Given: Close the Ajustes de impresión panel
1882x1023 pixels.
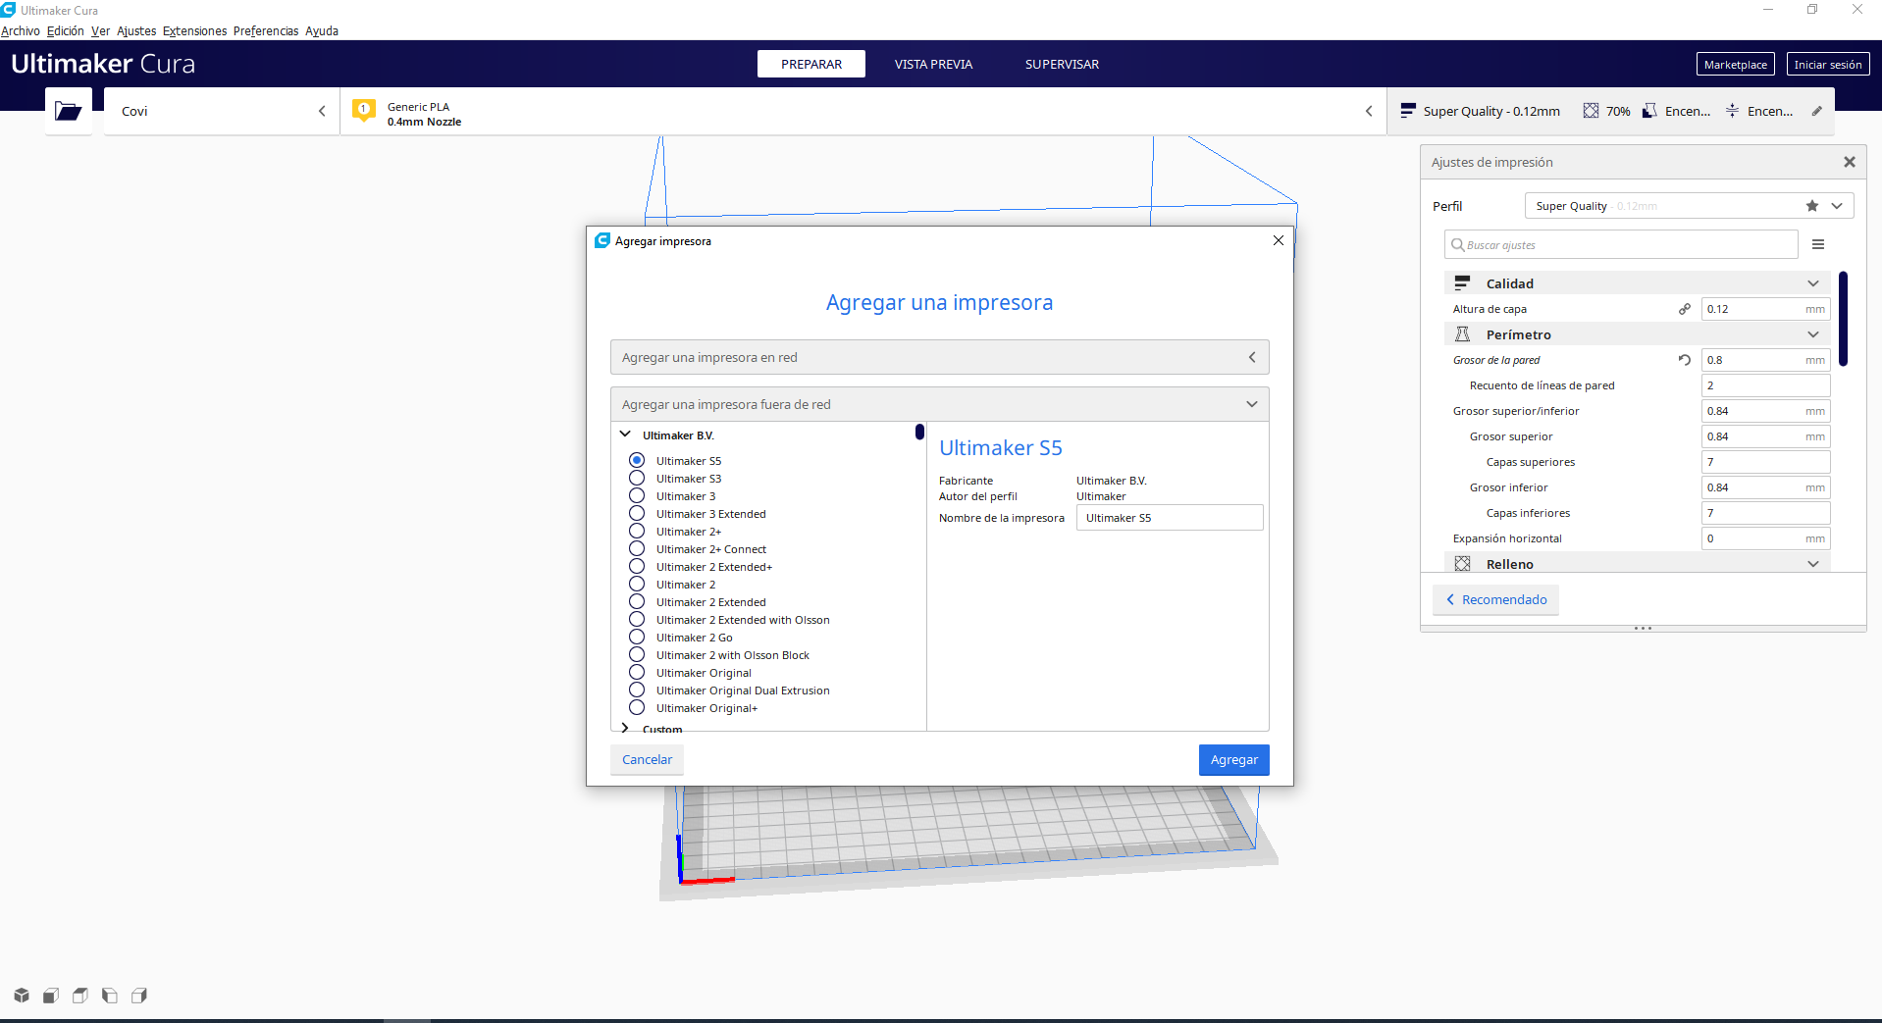Looking at the screenshot, I should point(1850,162).
